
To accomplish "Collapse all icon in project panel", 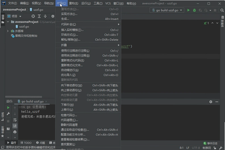I will [x=45, y=16].
